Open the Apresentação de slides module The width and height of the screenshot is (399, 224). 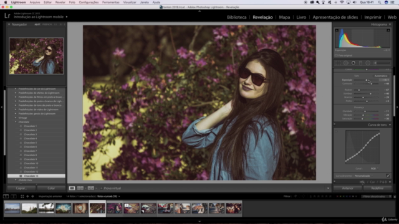pos(335,17)
